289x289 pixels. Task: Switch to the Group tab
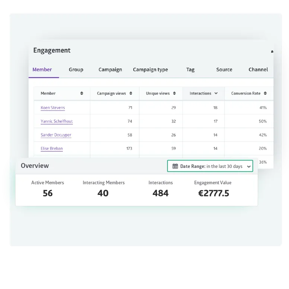pyautogui.click(x=76, y=70)
